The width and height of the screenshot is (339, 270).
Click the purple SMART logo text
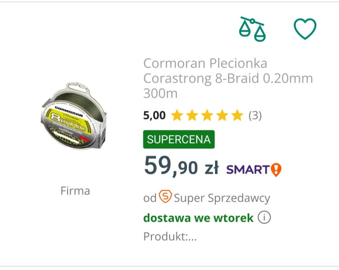pyautogui.click(x=248, y=170)
